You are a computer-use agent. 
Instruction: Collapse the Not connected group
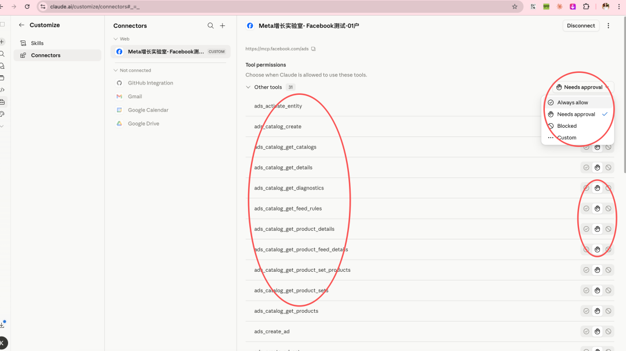pyautogui.click(x=115, y=71)
